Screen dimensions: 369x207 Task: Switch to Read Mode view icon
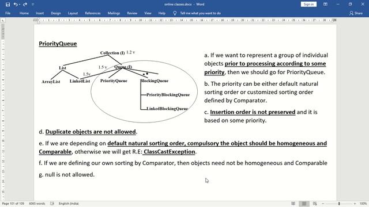tap(293, 204)
